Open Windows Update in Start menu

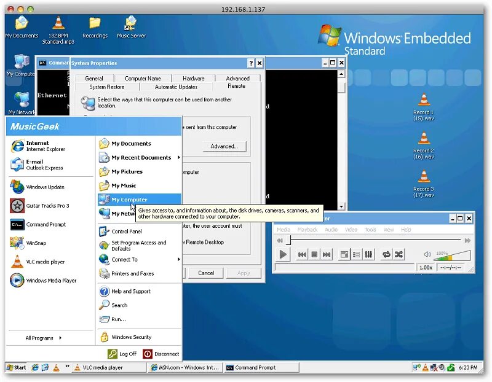point(50,187)
